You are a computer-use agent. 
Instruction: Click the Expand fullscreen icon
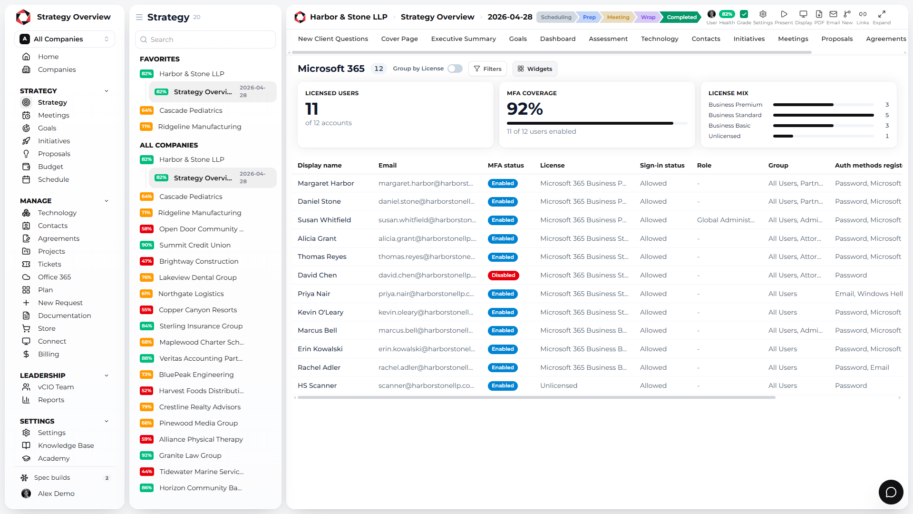pos(882,14)
